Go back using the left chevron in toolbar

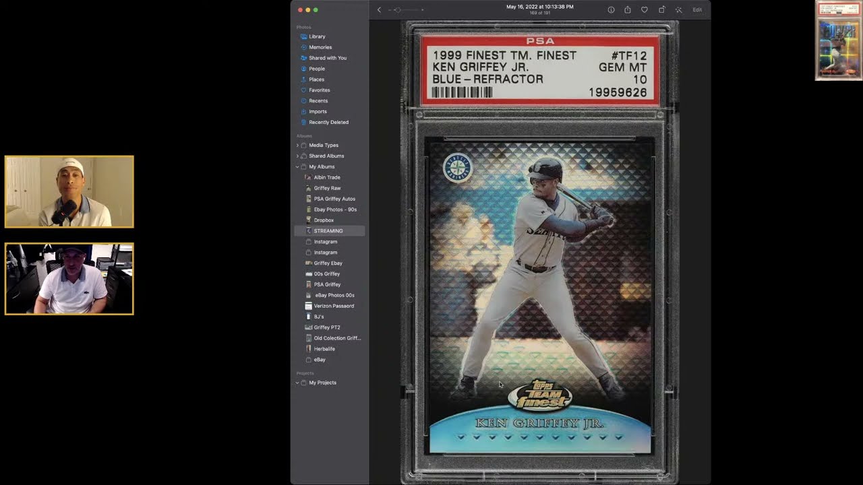(x=379, y=10)
